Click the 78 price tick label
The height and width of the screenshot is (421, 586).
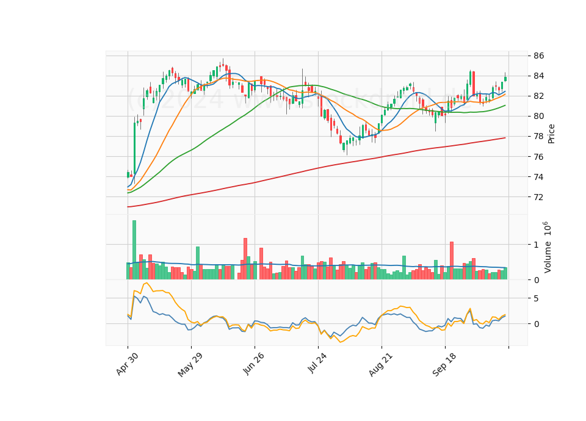pyautogui.click(x=539, y=136)
